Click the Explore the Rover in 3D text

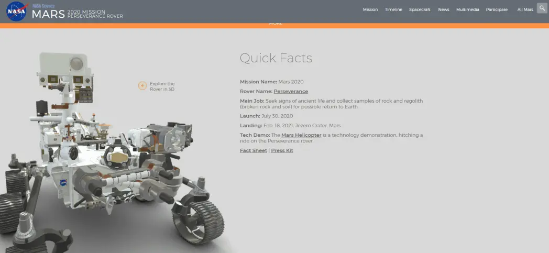162,86
